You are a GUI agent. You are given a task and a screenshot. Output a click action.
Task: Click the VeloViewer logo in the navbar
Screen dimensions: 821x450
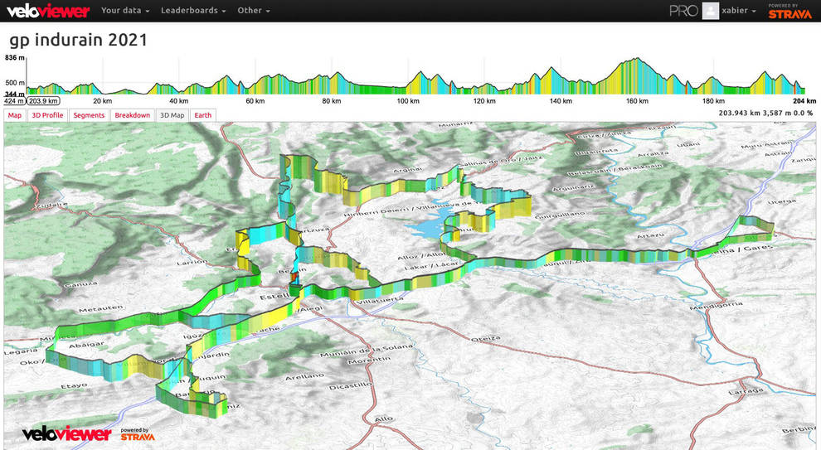pyautogui.click(x=46, y=11)
